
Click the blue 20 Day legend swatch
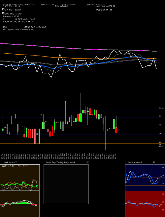coord(4,6)
